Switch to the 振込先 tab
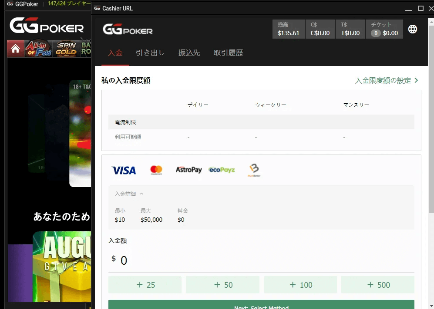Viewport: 434px width, 309px height. 189,53
